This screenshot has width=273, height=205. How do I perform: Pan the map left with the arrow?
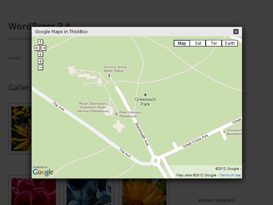[x=37, y=48]
